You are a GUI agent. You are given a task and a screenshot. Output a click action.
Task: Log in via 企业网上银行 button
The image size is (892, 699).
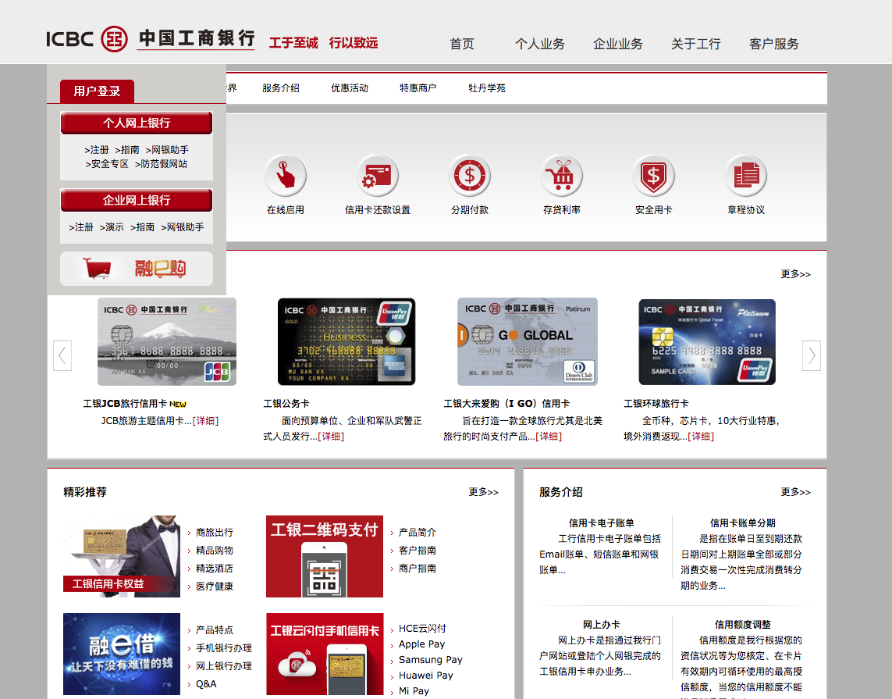137,201
